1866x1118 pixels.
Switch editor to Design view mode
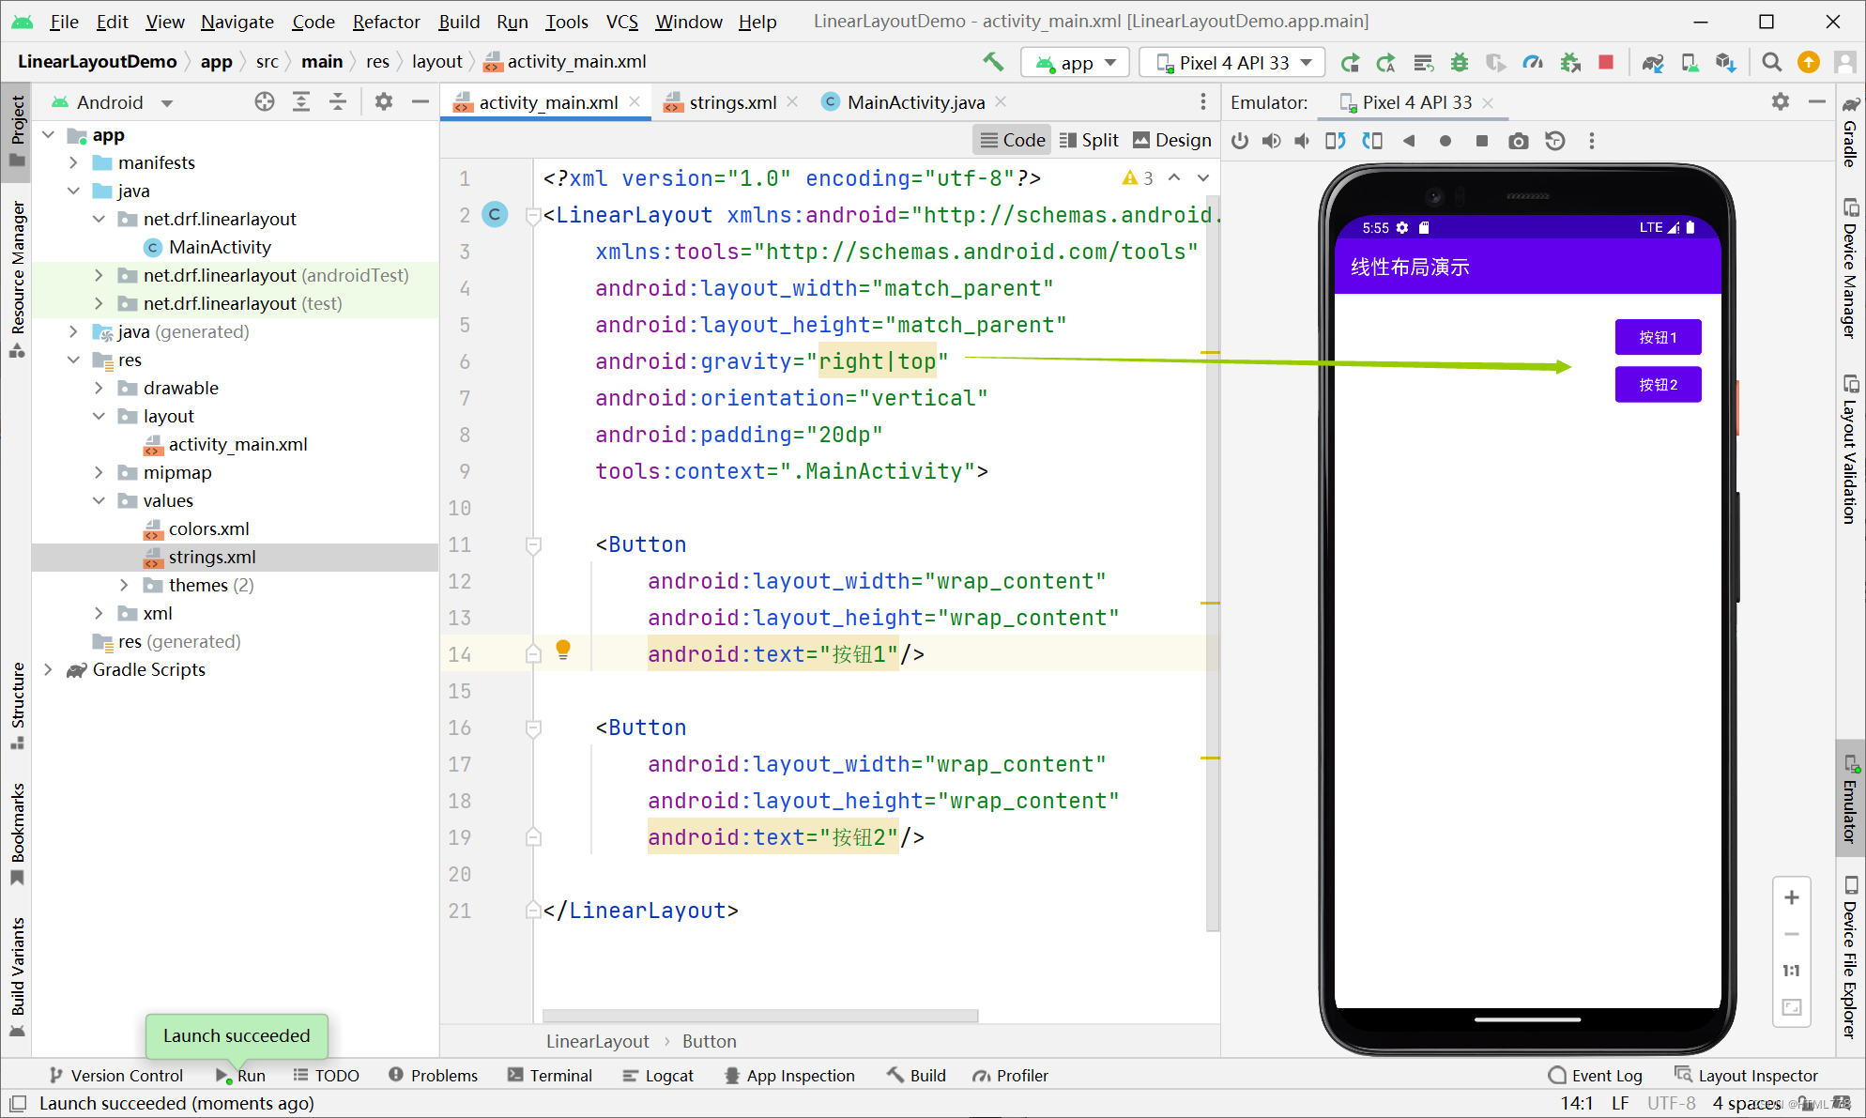click(1172, 140)
